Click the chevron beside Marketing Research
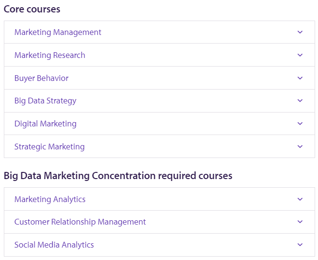Viewport: 318px width, 260px height. click(x=300, y=55)
